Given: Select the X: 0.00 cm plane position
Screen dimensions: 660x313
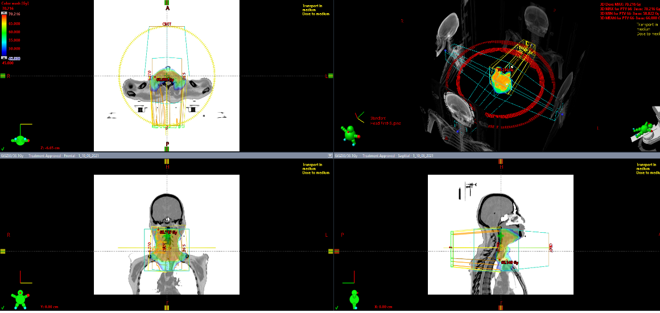Looking at the screenshot, I should click(x=384, y=307).
